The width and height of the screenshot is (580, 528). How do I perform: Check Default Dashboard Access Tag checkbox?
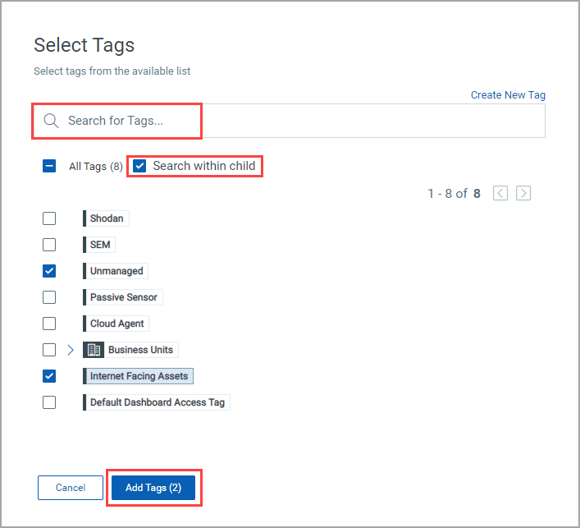[x=49, y=402]
